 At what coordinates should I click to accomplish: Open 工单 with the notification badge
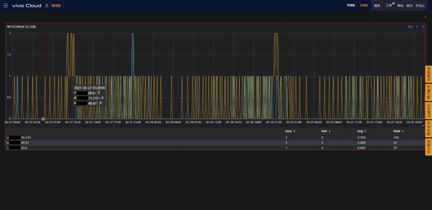tap(389, 6)
